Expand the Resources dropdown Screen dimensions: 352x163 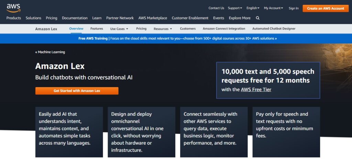163,29
